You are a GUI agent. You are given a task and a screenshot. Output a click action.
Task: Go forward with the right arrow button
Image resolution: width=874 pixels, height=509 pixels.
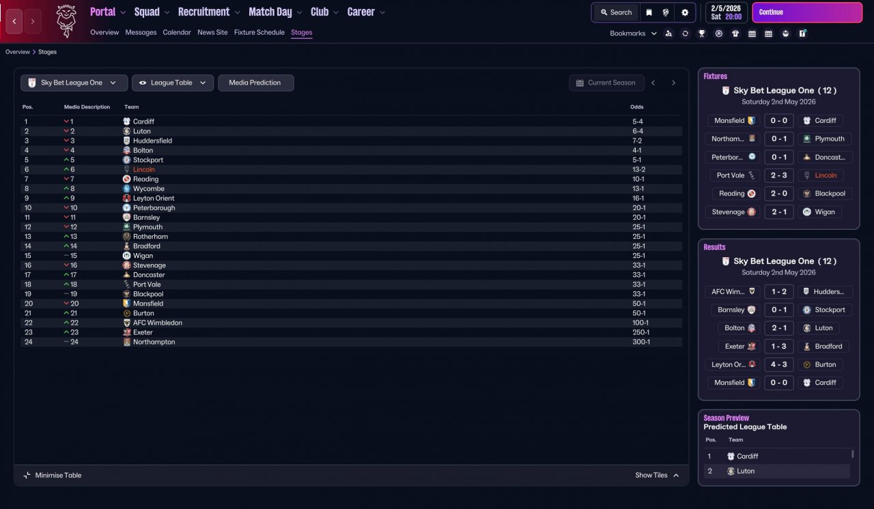coord(33,22)
